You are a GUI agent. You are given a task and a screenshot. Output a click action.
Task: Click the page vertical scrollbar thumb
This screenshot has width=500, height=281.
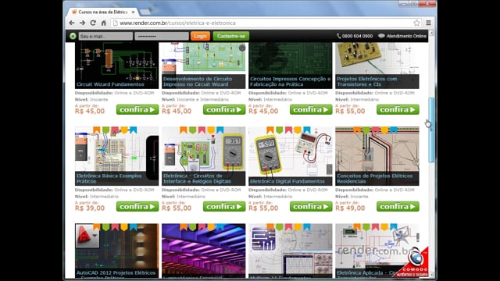pyautogui.click(x=431, y=130)
